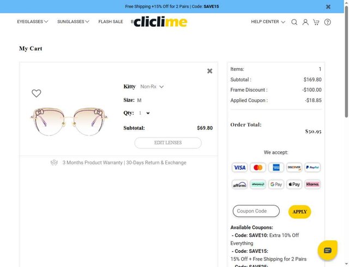Click the Mastercard payment icon
This screenshot has height=267, width=349.
(x=258, y=168)
